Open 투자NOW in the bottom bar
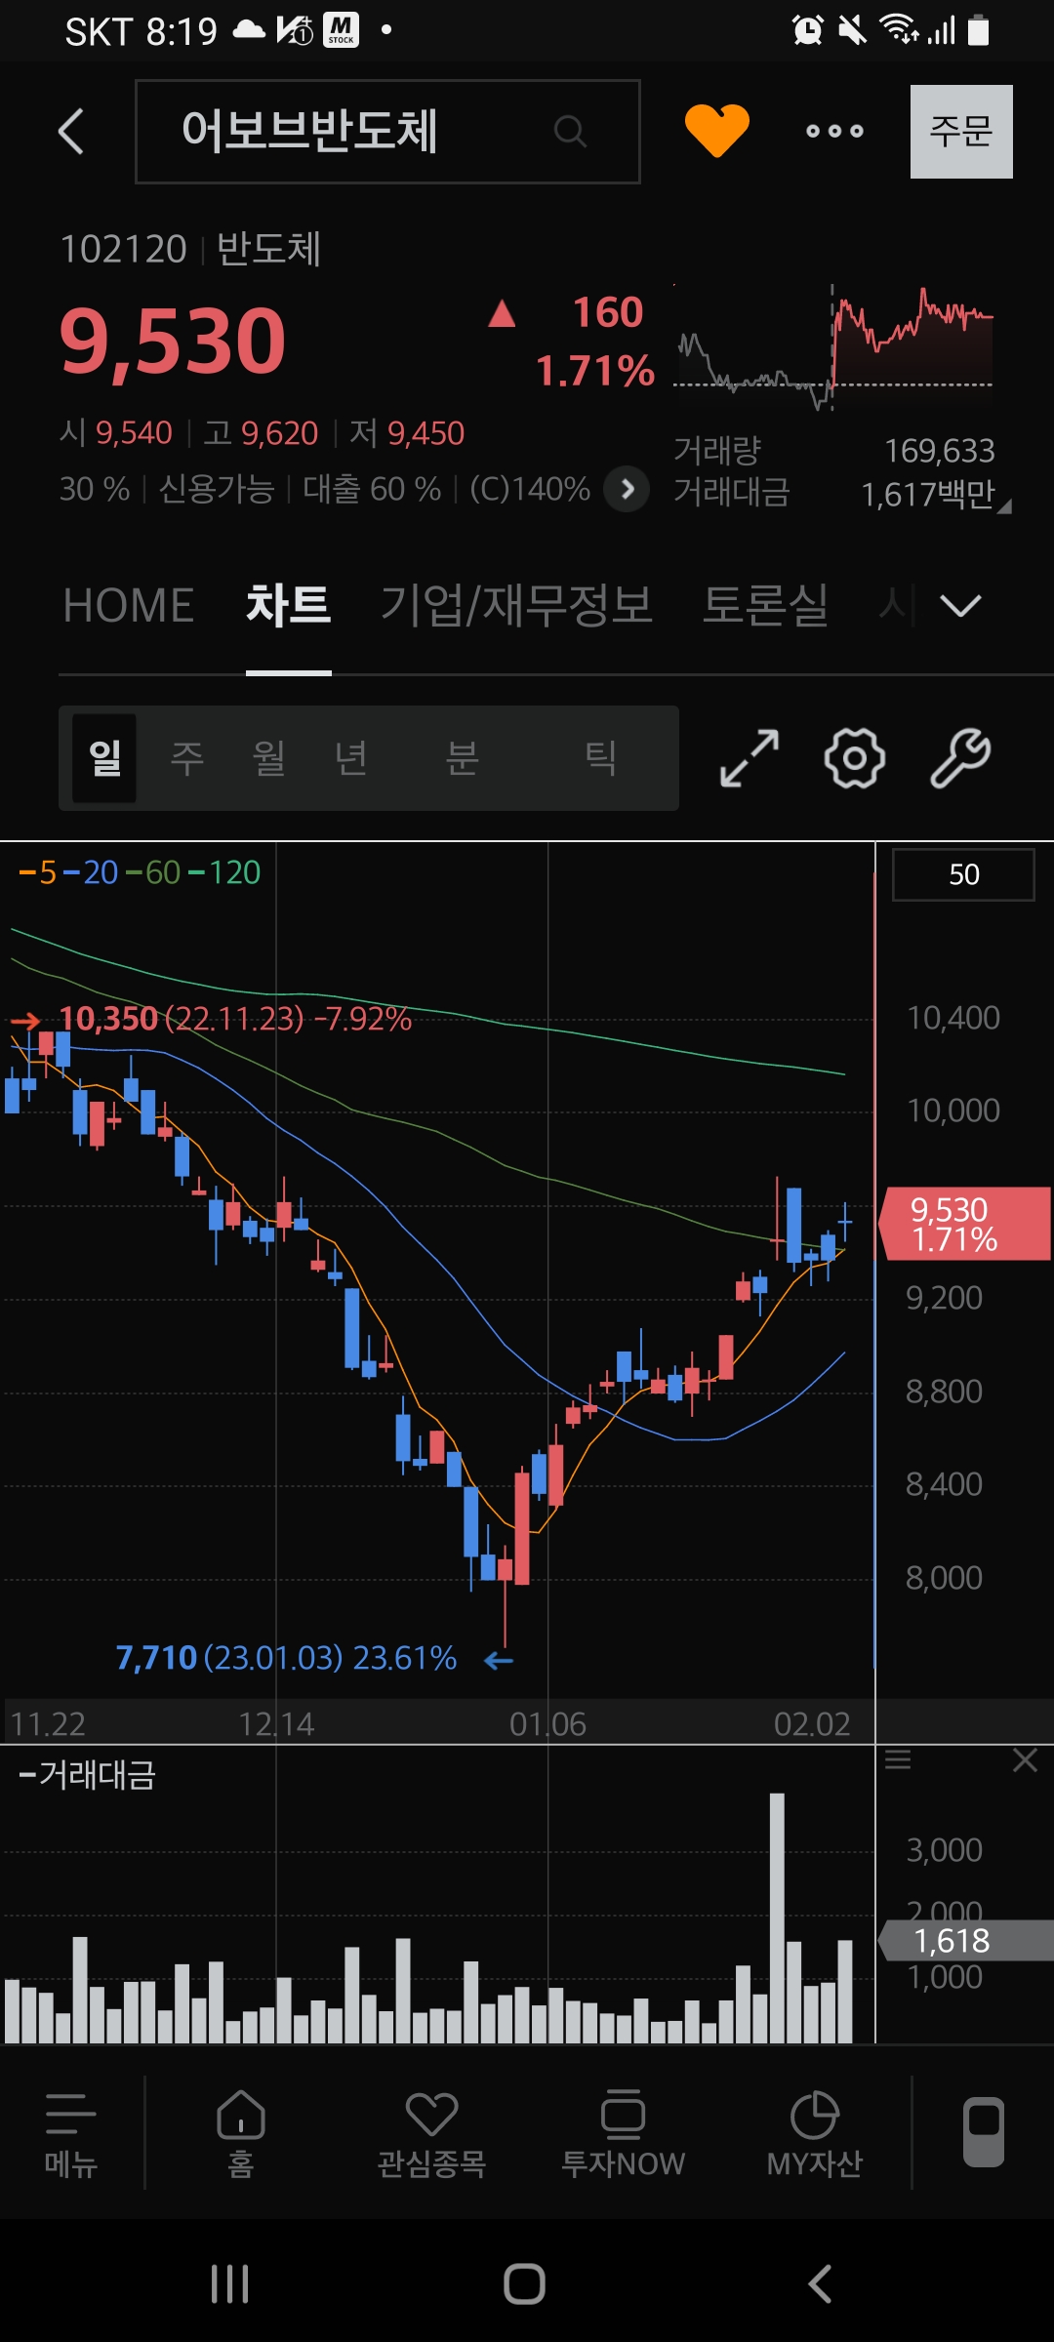1054x2342 pixels. [x=623, y=2135]
